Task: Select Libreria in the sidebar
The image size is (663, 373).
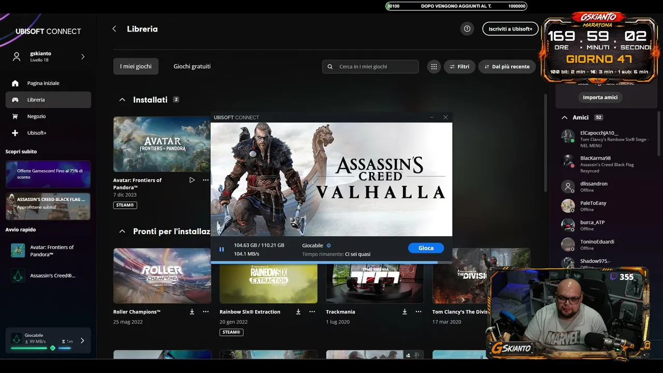Action: pos(48,99)
